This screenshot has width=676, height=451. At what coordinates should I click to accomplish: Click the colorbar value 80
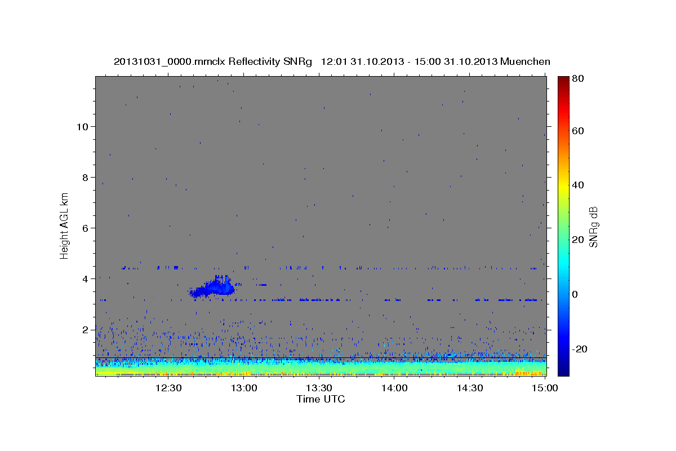point(577,79)
